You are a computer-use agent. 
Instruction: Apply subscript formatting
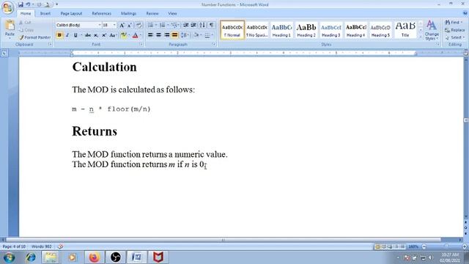coord(96,35)
